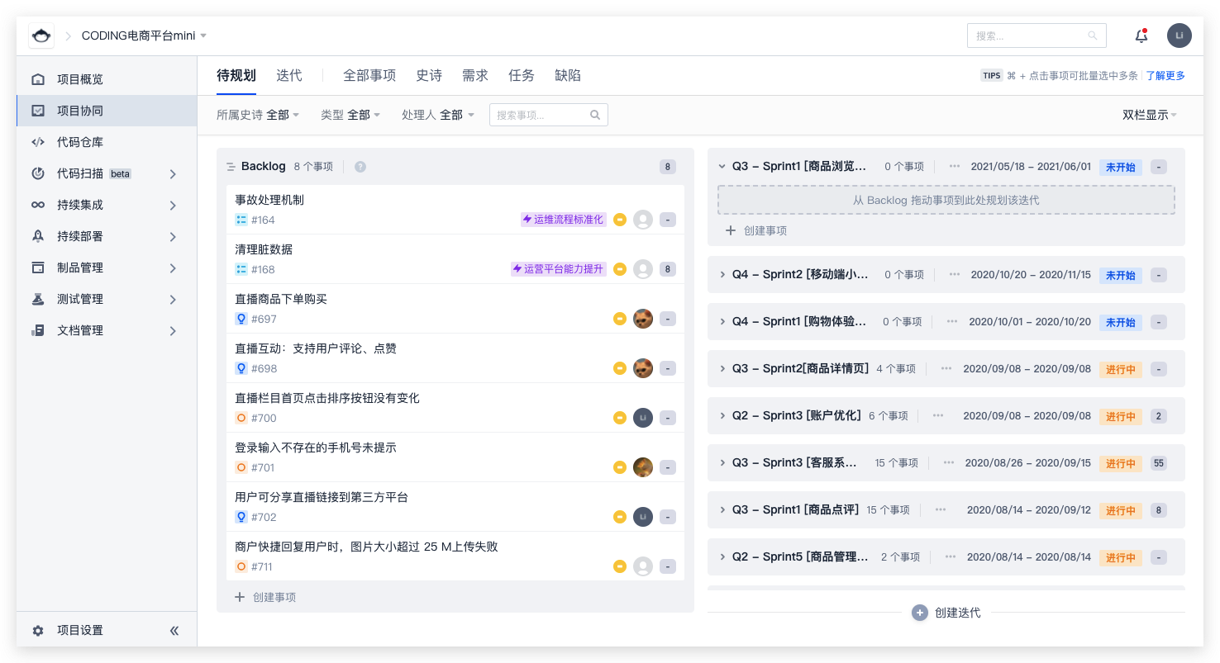The width and height of the screenshot is (1220, 663).
Task: Switch to the 全部事项 tab
Action: tap(369, 75)
